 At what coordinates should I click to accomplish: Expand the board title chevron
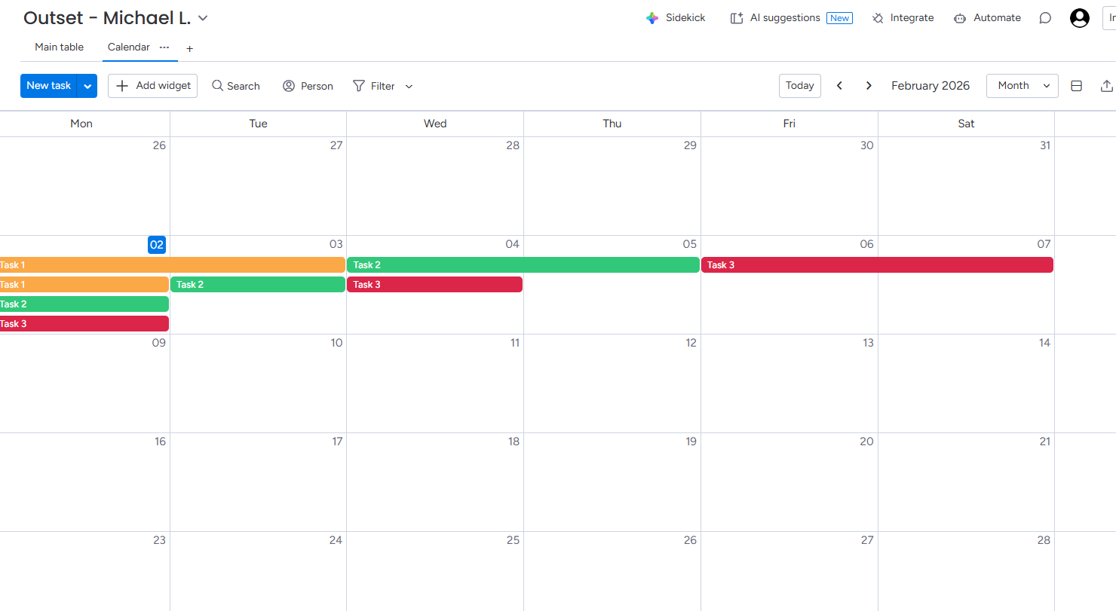[x=203, y=18]
